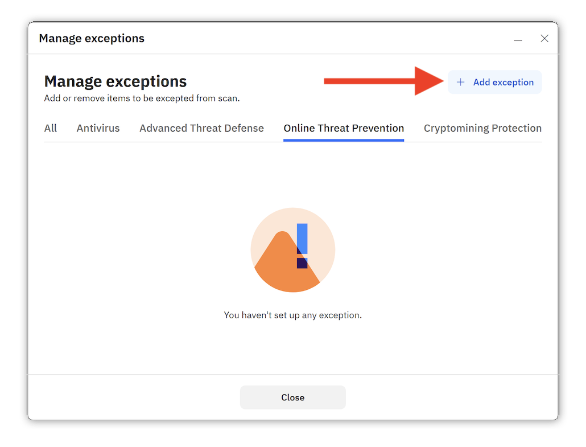Viewport: 586px width, 447px height.
Task: Click the 'Manage exceptions' window title text
Action: click(92, 39)
